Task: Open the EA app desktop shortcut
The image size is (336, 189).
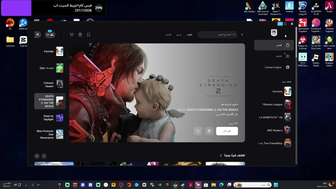Action: 10,24
